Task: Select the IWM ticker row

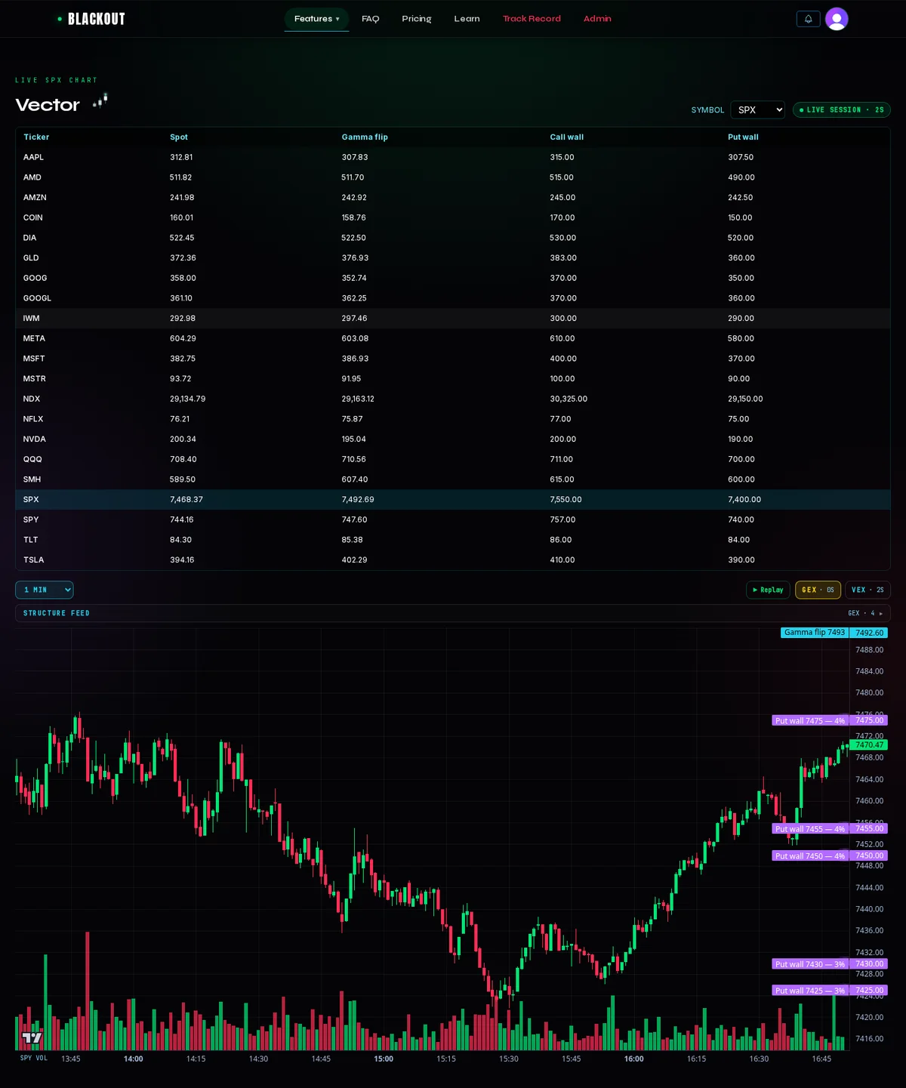Action: (453, 318)
